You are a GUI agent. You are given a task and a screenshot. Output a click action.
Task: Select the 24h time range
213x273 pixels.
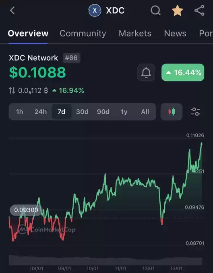41,112
